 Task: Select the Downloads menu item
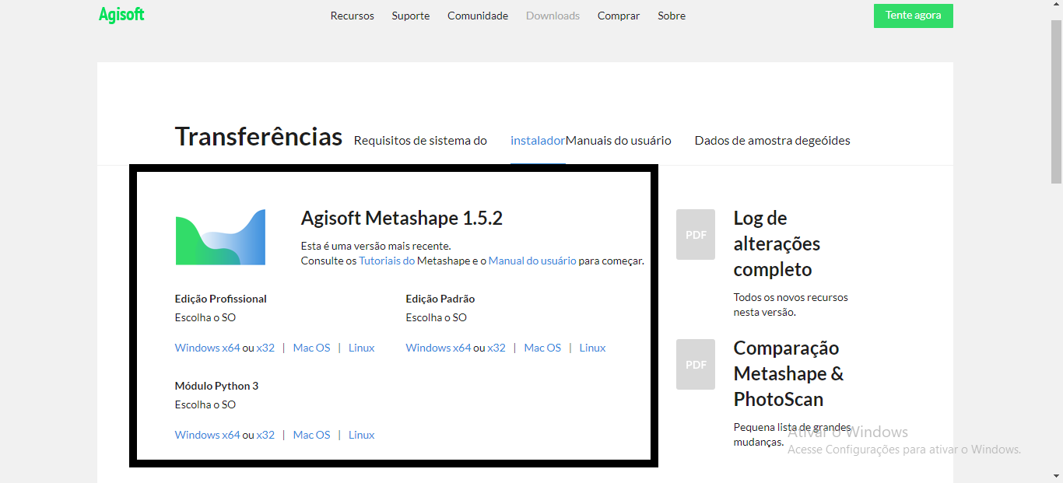tap(553, 16)
